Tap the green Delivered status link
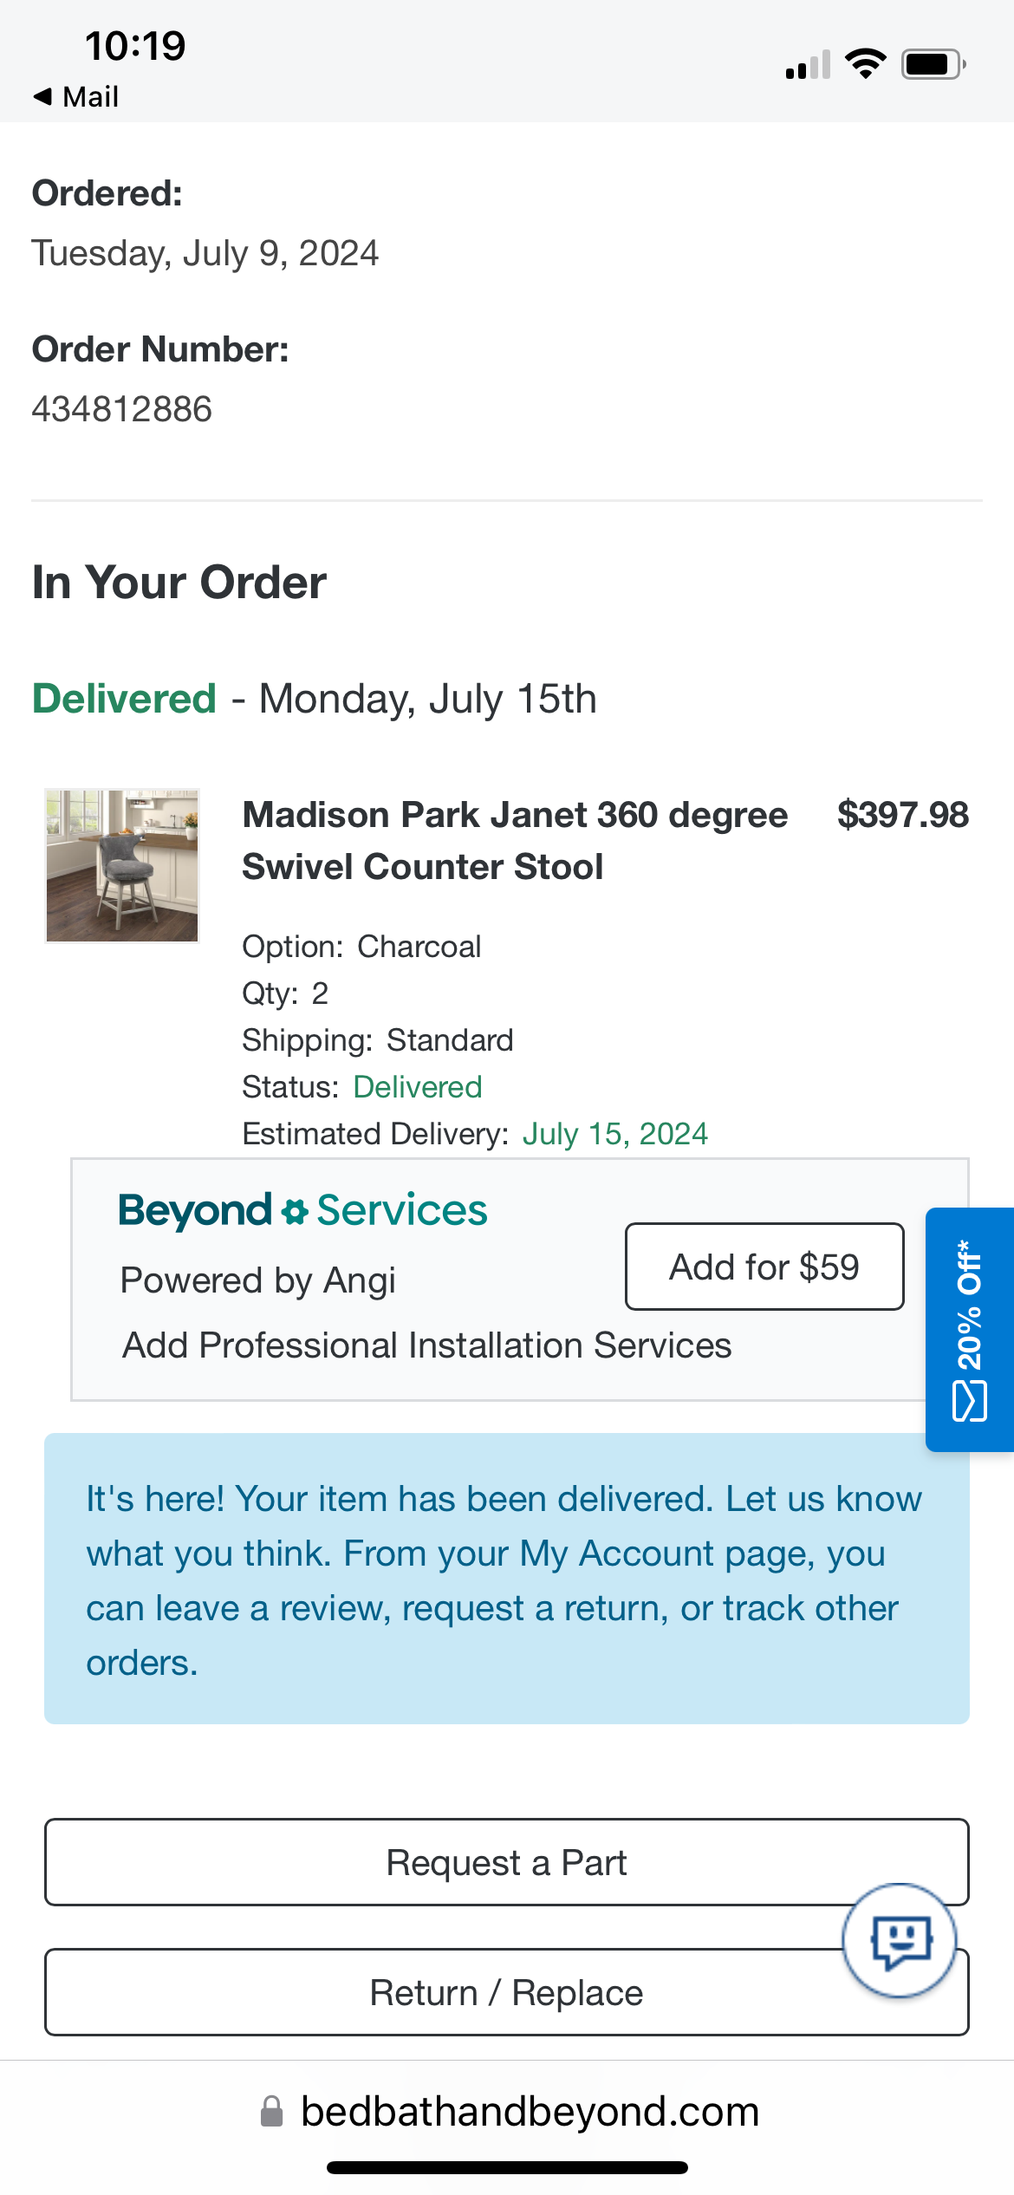This screenshot has height=2195, width=1014. (x=418, y=1087)
